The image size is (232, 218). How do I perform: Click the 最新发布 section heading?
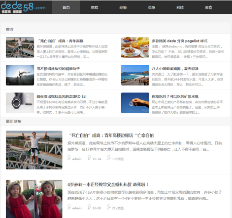click(x=13, y=122)
